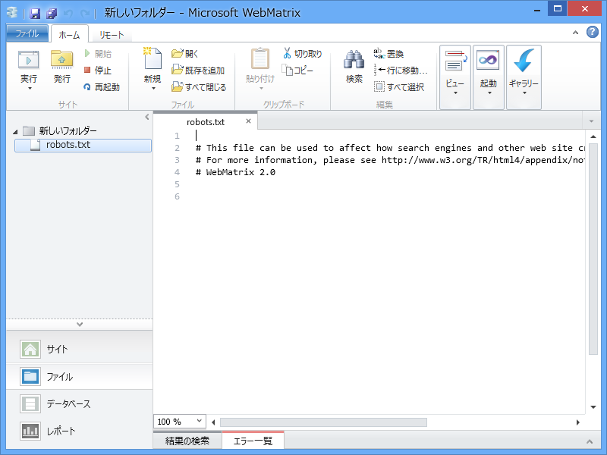Save all files from quick access toolbar
The image size is (607, 455).
tap(52, 14)
